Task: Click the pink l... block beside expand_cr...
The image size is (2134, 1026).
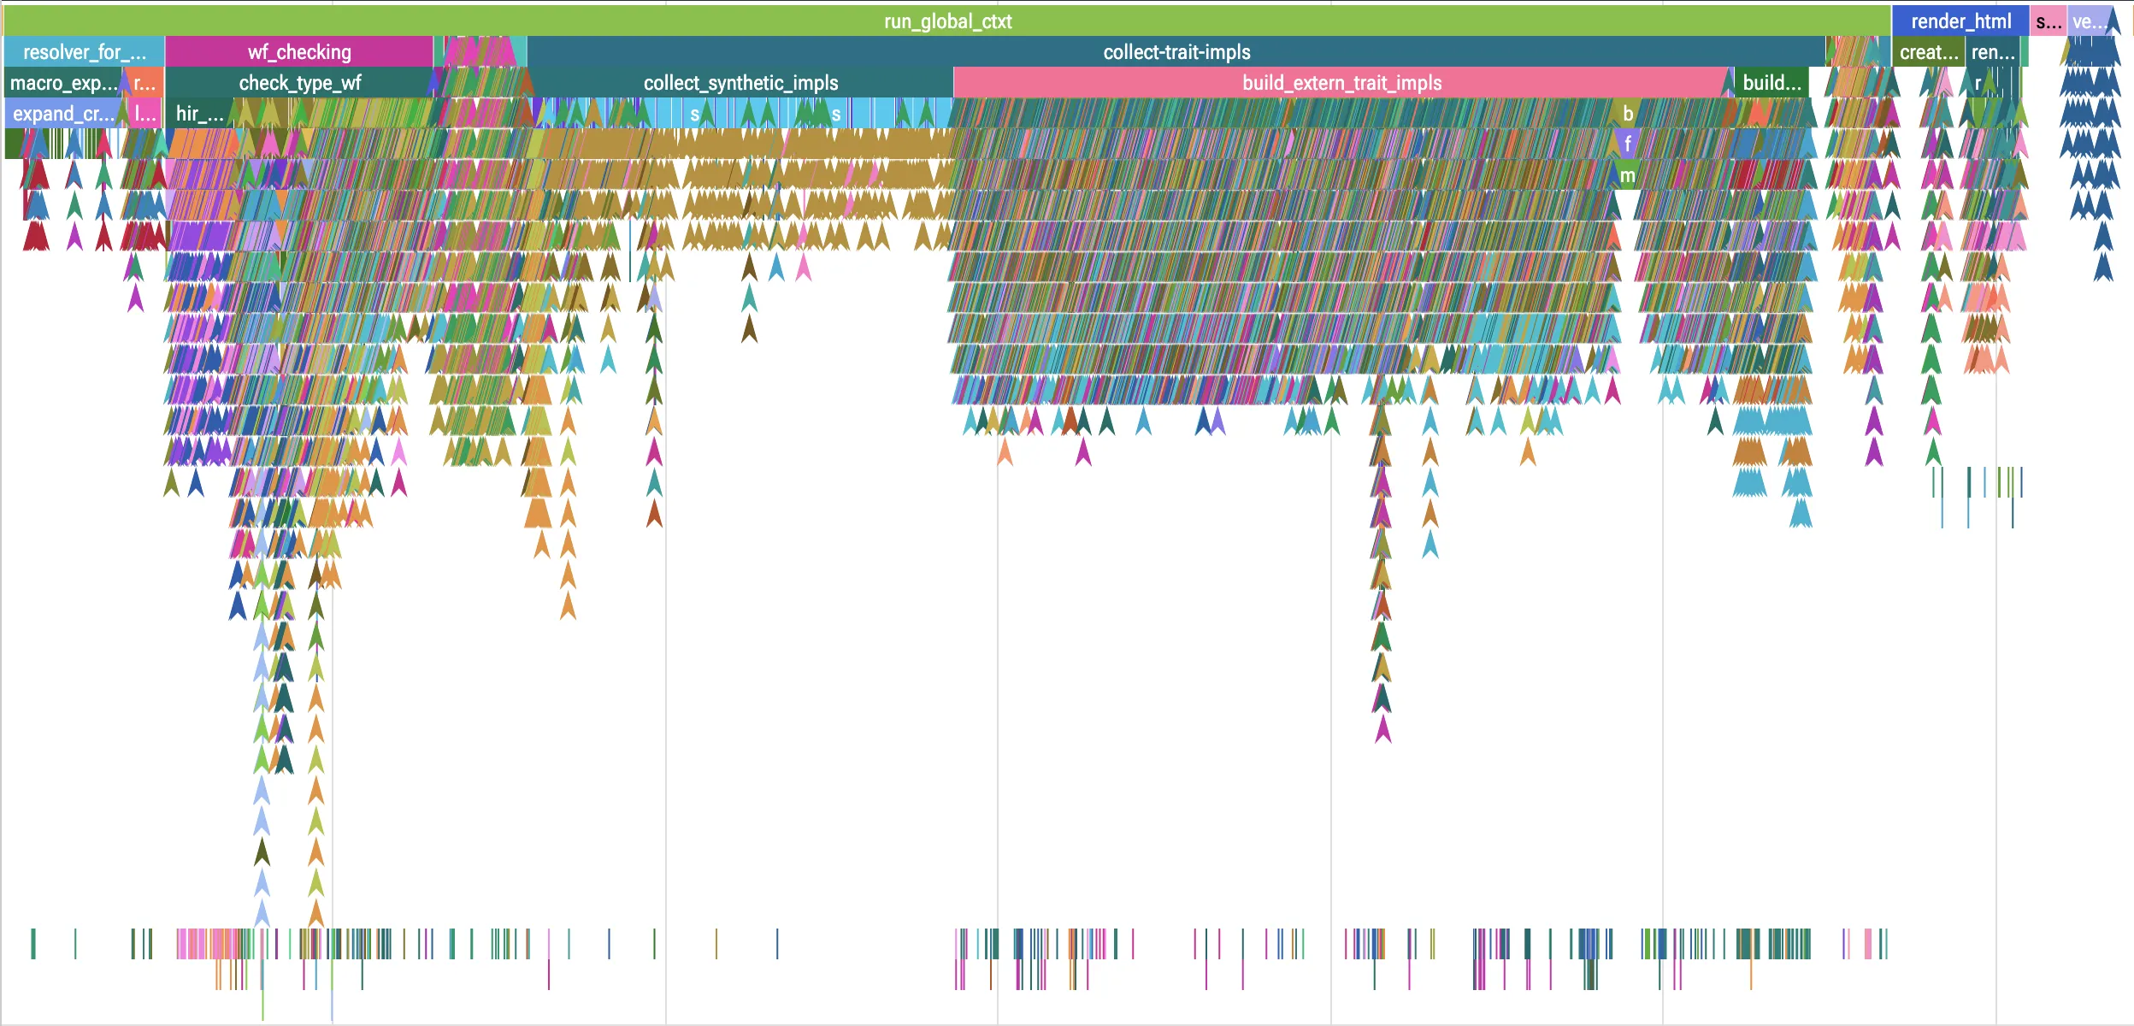Action: [x=145, y=114]
